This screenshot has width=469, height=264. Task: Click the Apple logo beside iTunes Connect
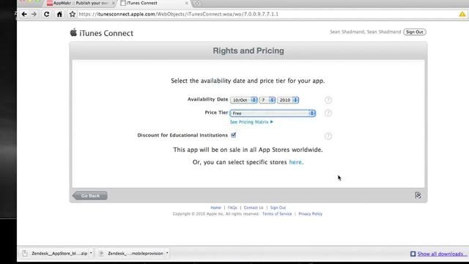[73, 32]
